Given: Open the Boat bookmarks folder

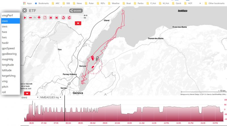Looking at the screenshot, I should click(127, 3).
